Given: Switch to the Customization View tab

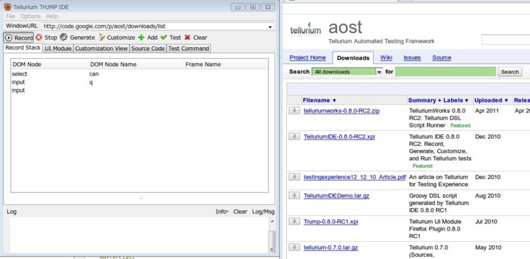Looking at the screenshot, I should coord(101,49).
